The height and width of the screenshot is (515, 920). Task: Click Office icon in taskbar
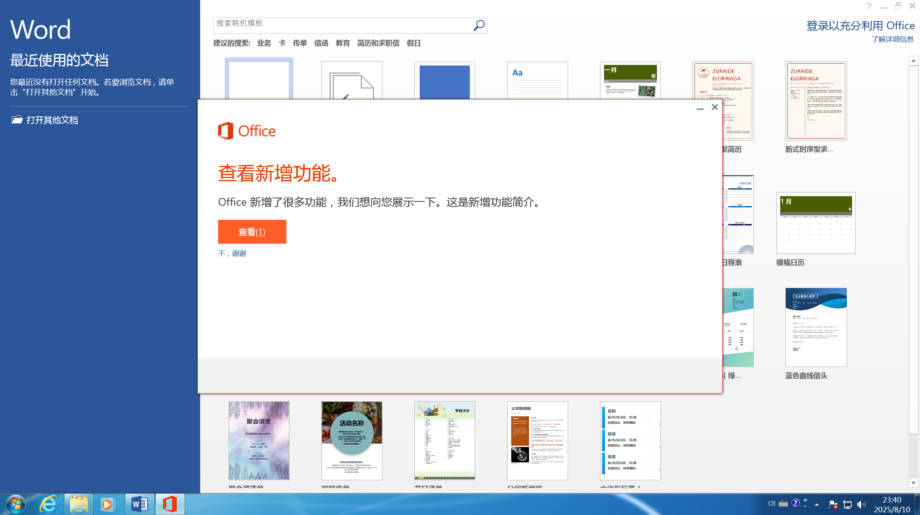coord(170,504)
